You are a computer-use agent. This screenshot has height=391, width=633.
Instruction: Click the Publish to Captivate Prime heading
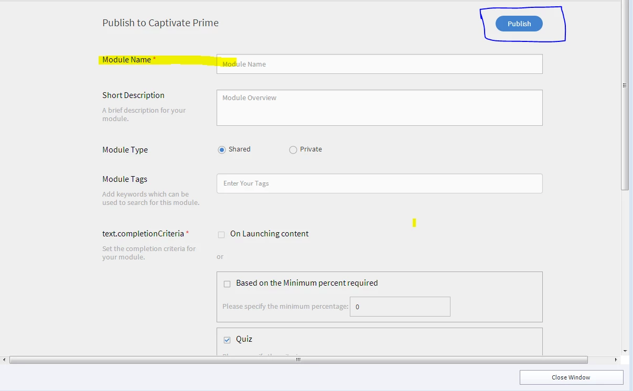(160, 23)
